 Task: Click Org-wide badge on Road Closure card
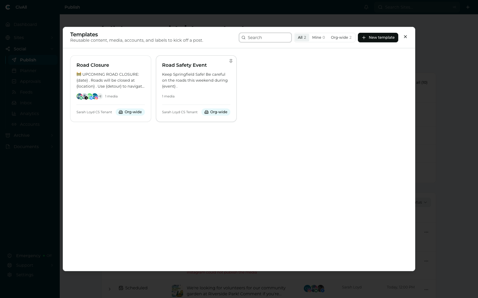[130, 112]
